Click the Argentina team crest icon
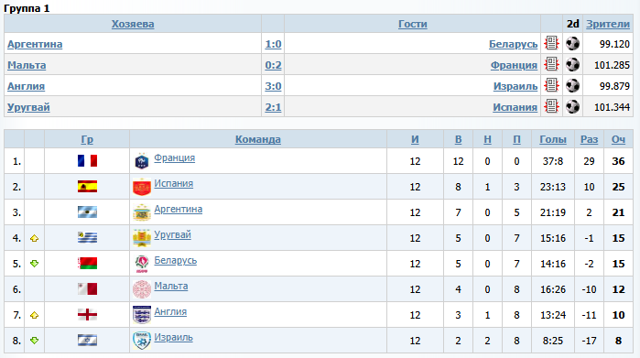640x358 pixels. (142, 212)
